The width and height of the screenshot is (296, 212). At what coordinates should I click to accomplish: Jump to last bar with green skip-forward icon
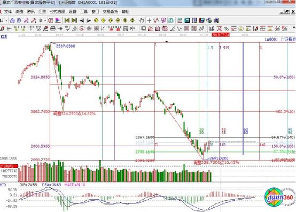pyautogui.click(x=74, y=20)
